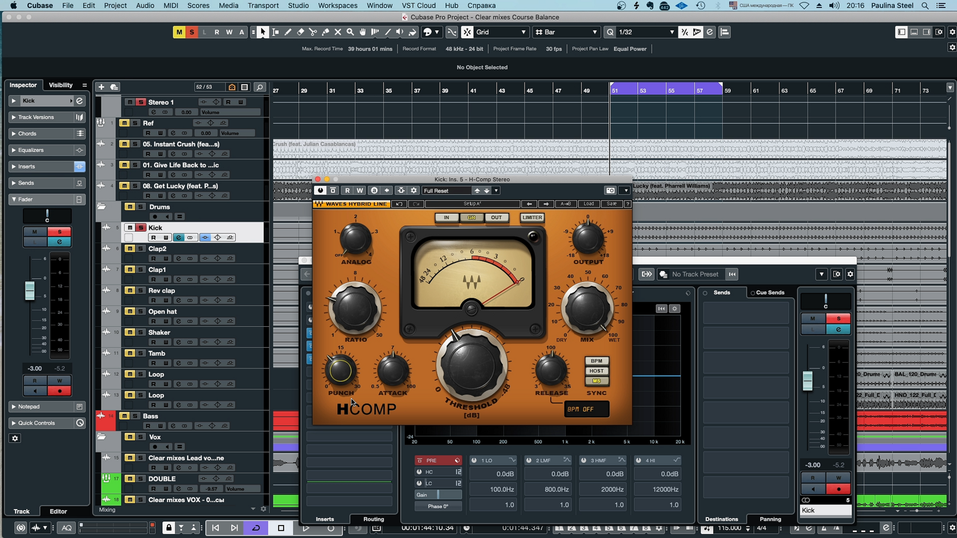Viewport: 957px width, 538px height.
Task: Open the Grid snap type dropdown
Action: coord(501,32)
